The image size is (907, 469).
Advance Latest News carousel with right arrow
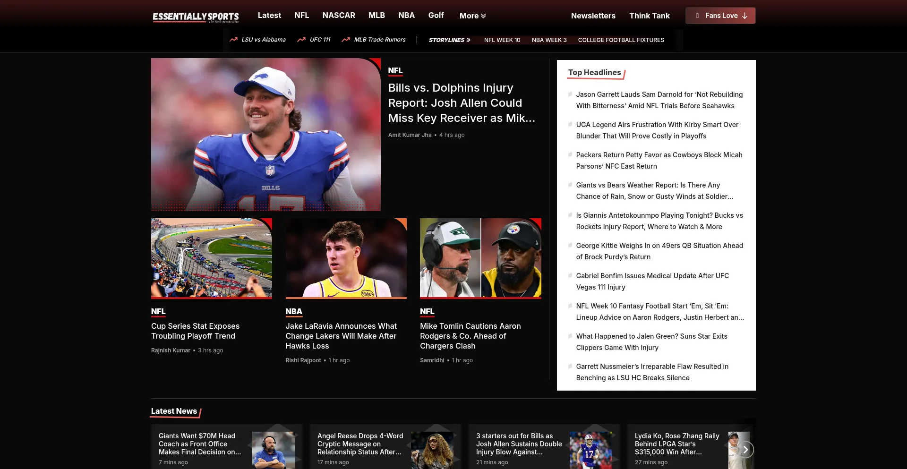pyautogui.click(x=745, y=450)
